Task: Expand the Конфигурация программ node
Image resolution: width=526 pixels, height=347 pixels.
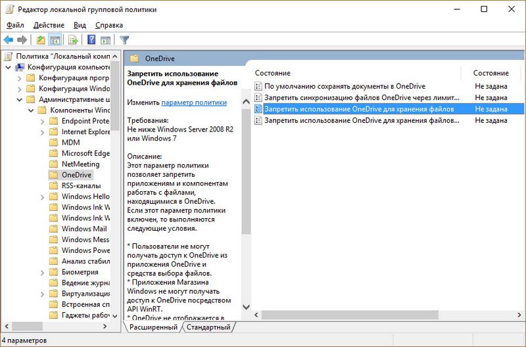Action: 20,78
